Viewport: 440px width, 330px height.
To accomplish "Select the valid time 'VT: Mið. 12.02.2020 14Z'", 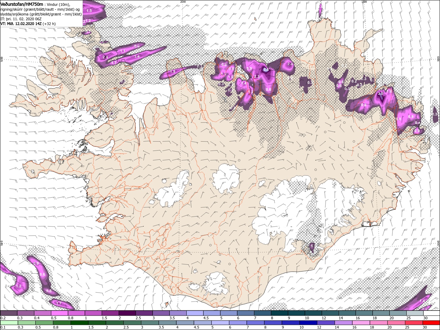I will click(21, 24).
